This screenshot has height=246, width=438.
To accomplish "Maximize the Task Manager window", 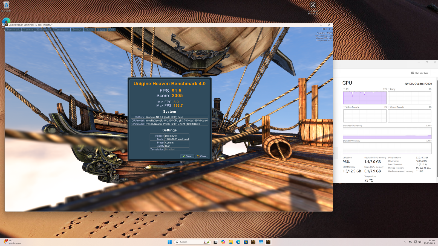I will pos(427,62).
